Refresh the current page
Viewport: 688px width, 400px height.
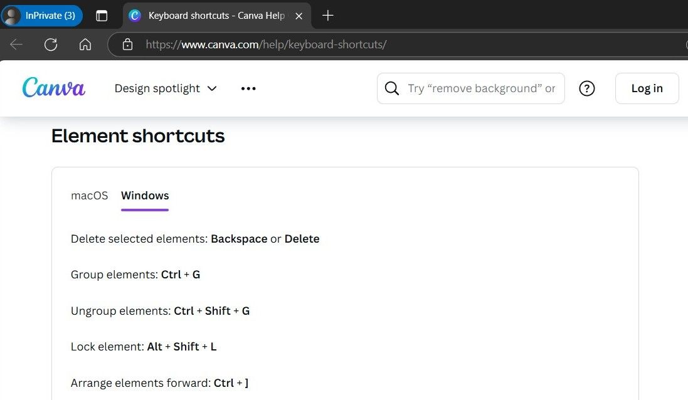click(x=50, y=44)
